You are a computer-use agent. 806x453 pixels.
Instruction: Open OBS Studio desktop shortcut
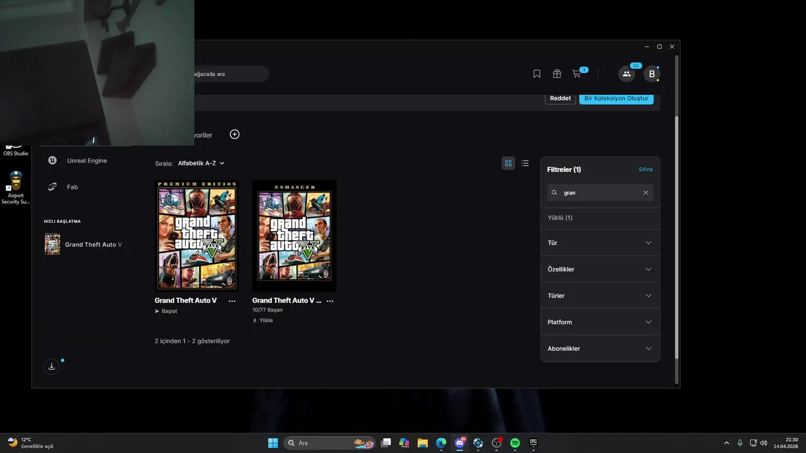[16, 151]
